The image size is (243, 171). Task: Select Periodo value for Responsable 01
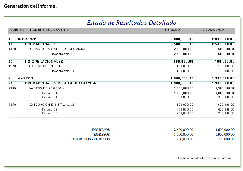pos(184,54)
